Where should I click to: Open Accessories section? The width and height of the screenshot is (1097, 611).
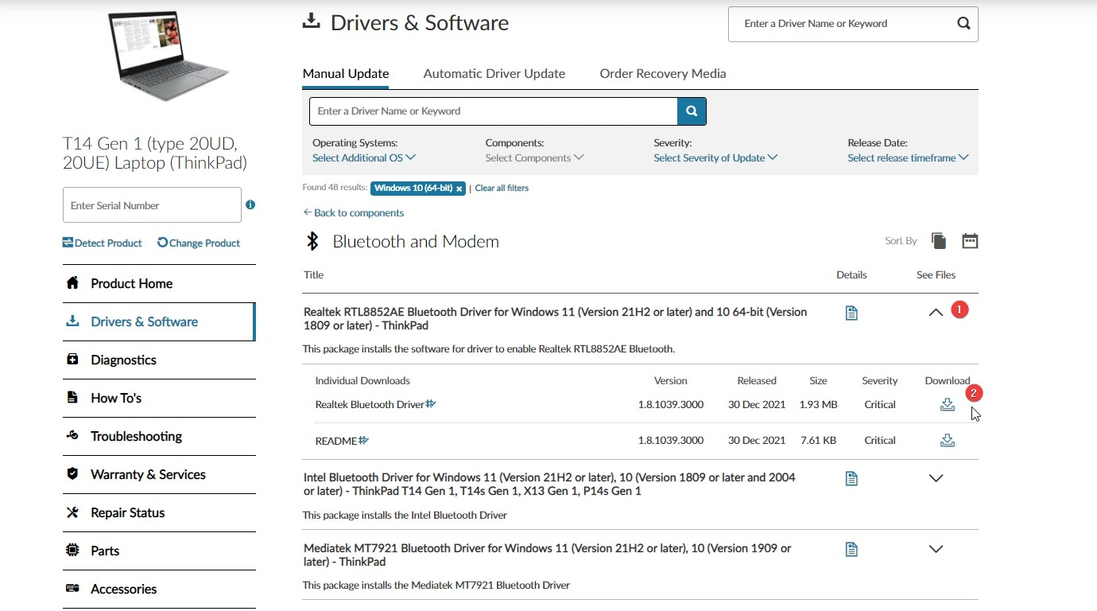point(159,589)
